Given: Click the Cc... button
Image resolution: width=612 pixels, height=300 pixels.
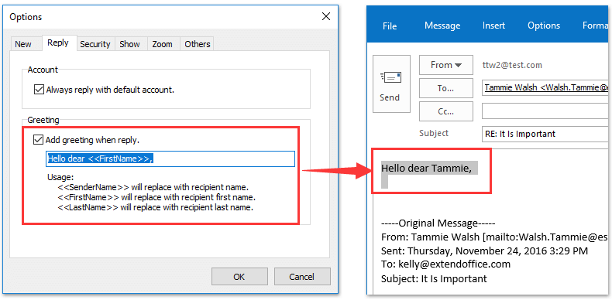Looking at the screenshot, I should pos(445,111).
